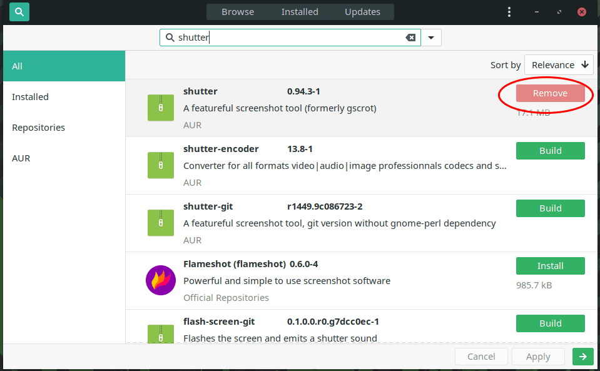The height and width of the screenshot is (371, 600).
Task: Build the shutter-encoder package
Action: [x=550, y=151]
